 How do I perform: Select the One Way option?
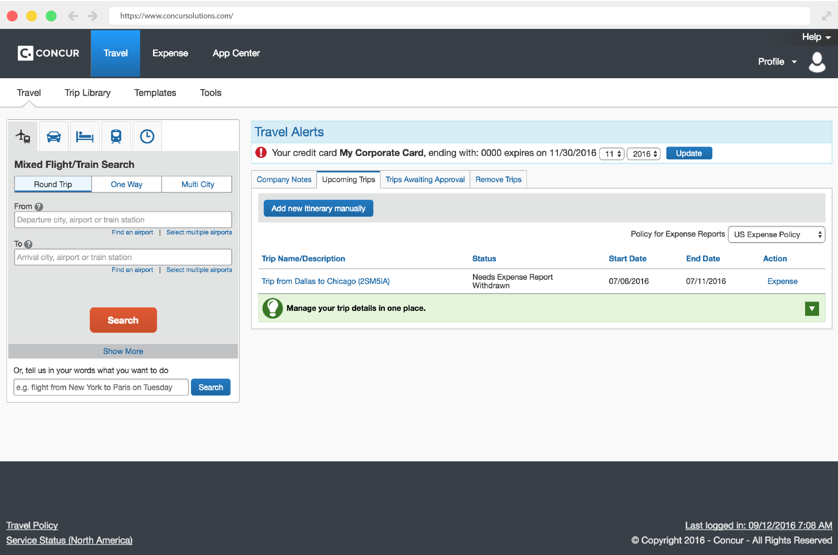coord(126,184)
